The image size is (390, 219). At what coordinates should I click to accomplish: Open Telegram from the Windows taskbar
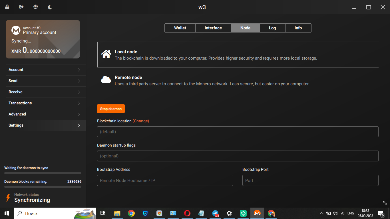coord(215,213)
